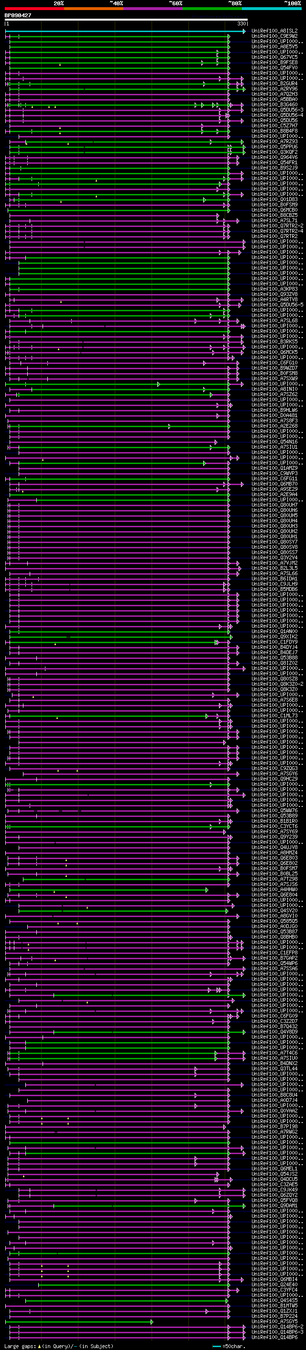Select the UniRef100_A4RTV8 entry
The image size is (306, 1350).
point(274,299)
